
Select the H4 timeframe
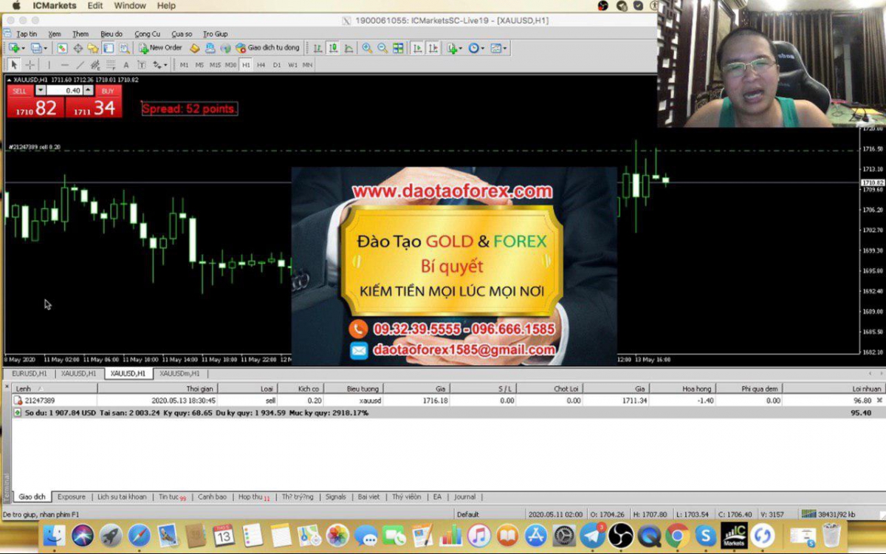click(261, 65)
